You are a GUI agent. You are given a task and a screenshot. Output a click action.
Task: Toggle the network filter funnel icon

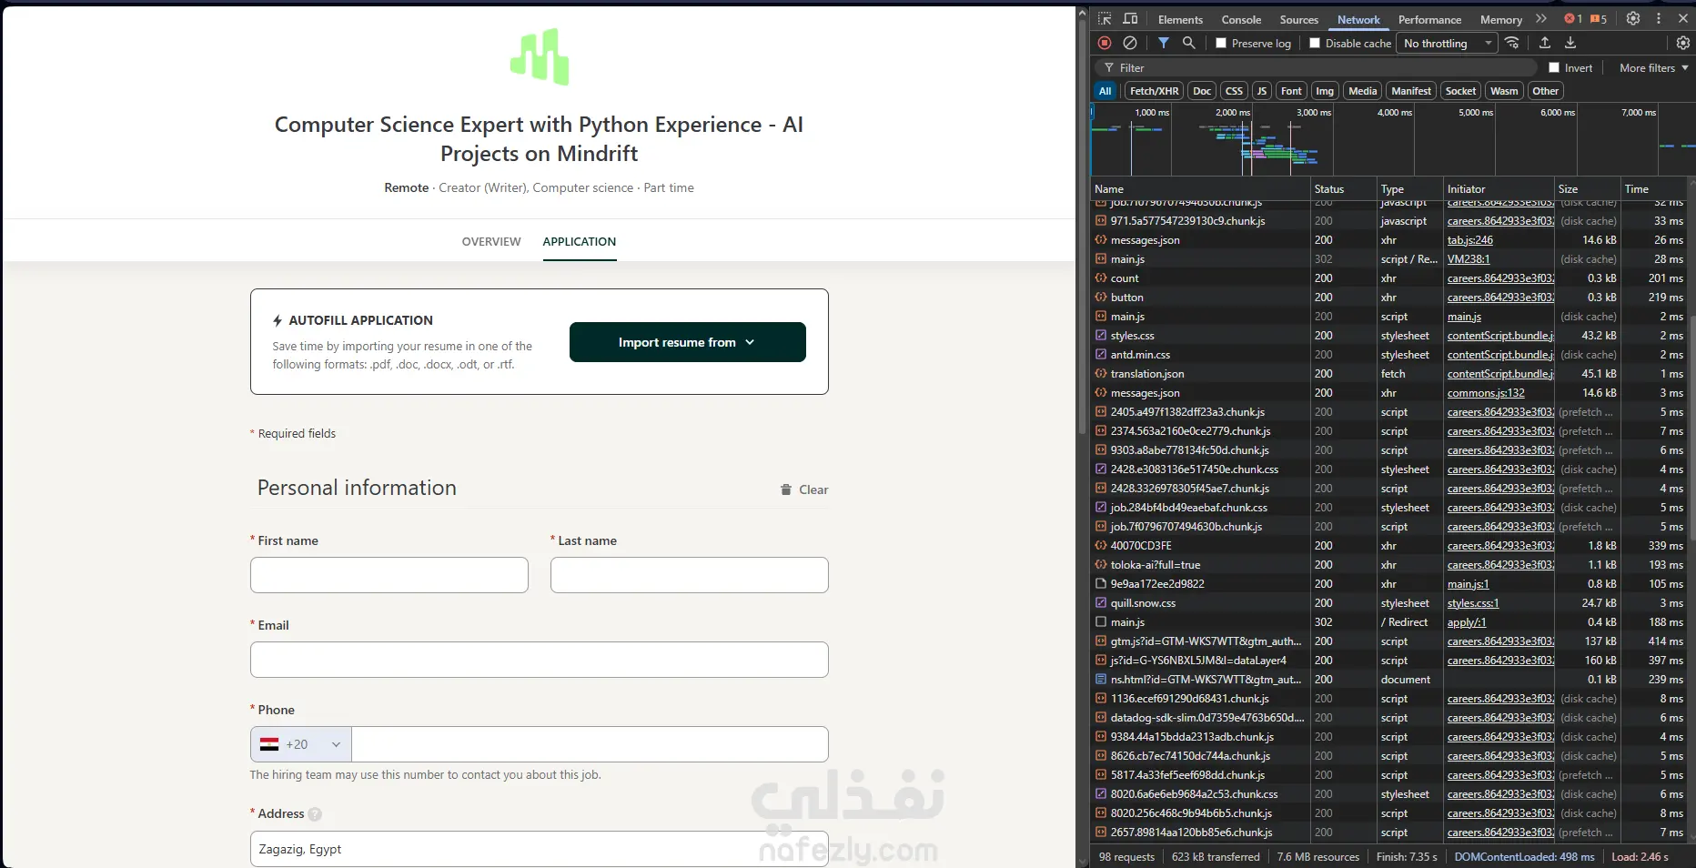pos(1163,43)
